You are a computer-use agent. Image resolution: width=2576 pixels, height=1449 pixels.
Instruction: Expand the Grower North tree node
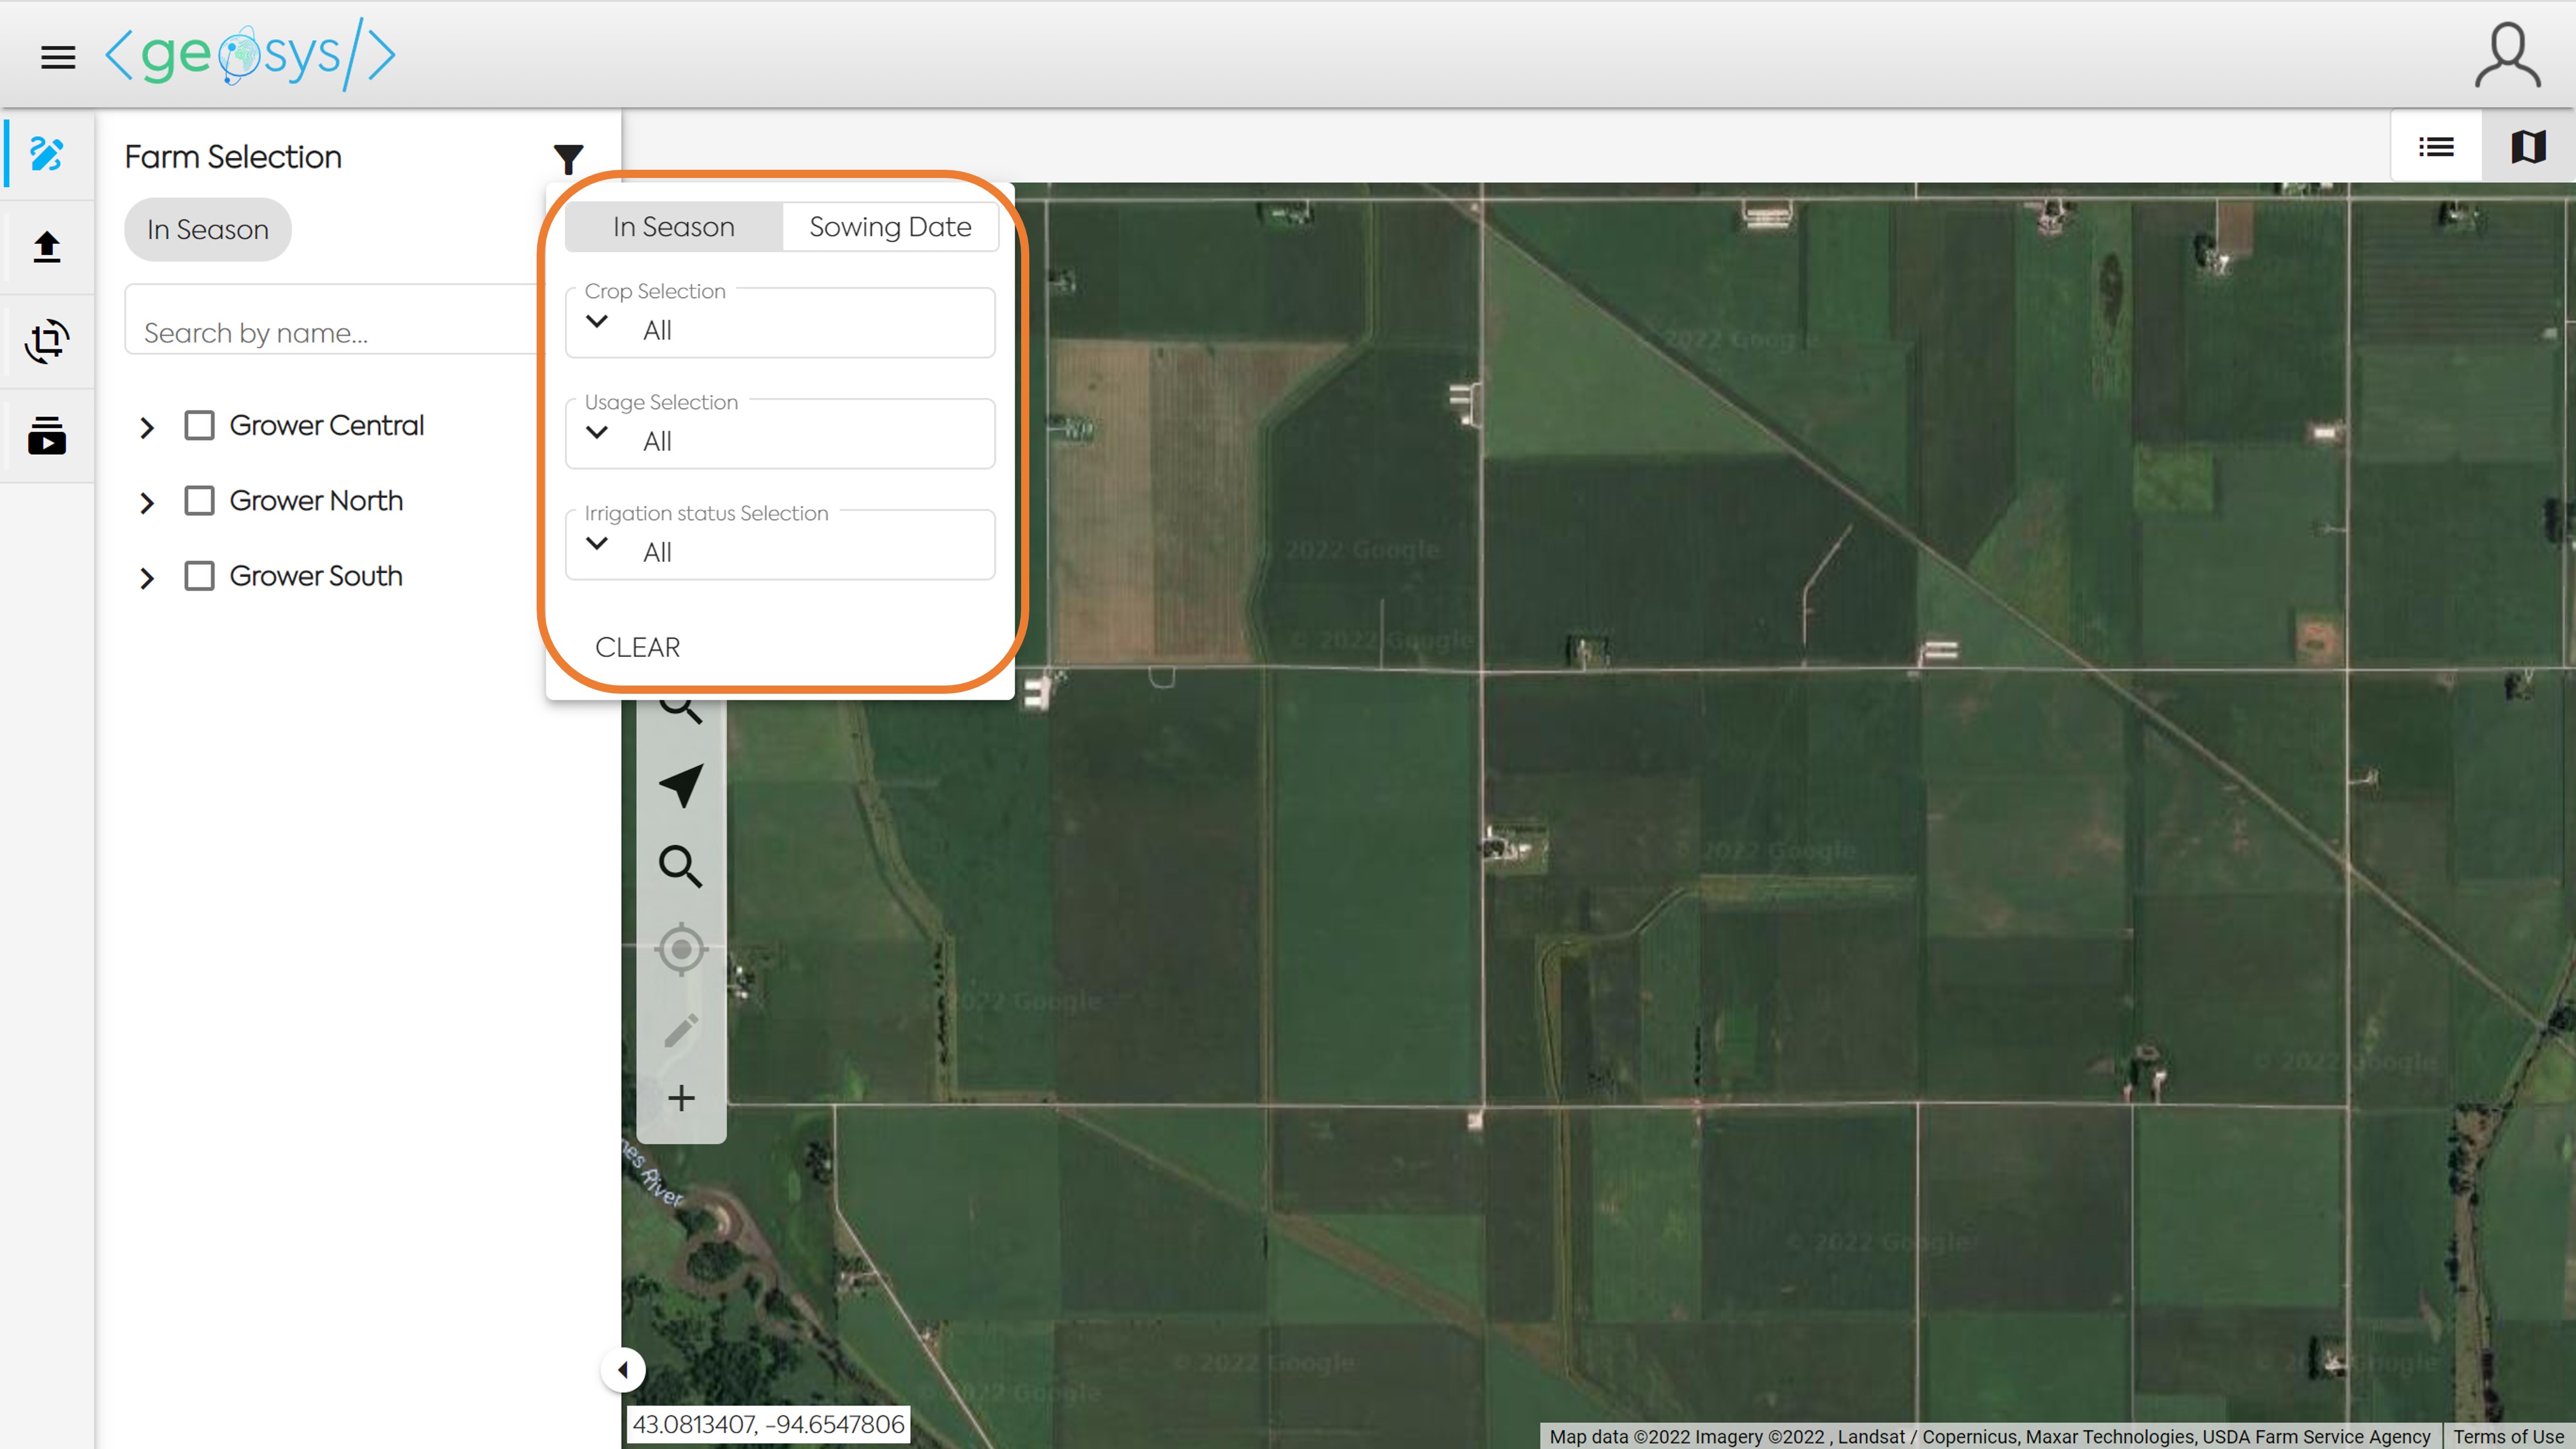pos(147,502)
